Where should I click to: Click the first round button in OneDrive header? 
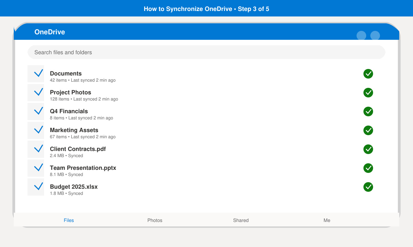tap(361, 36)
